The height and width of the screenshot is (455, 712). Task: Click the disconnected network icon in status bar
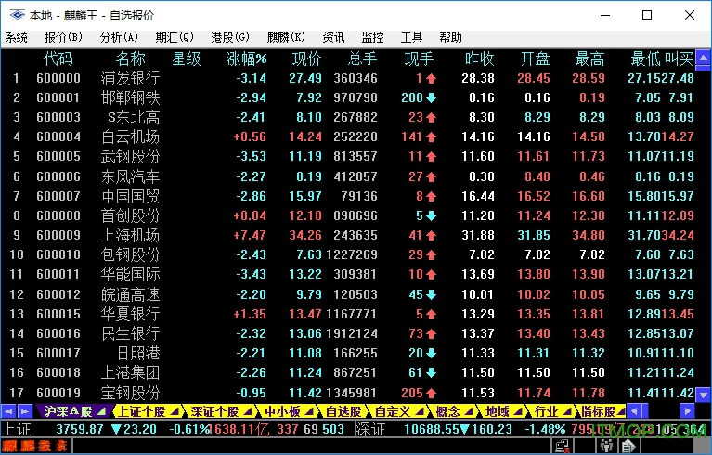(563, 446)
